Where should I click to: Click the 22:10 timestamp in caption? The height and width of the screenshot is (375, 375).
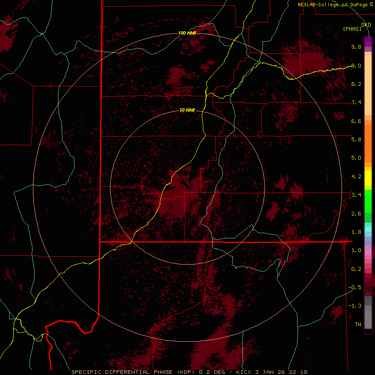coord(297,372)
